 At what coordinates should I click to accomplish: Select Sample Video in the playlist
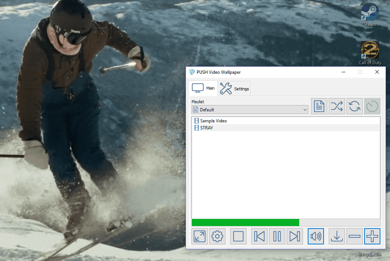[x=213, y=121]
